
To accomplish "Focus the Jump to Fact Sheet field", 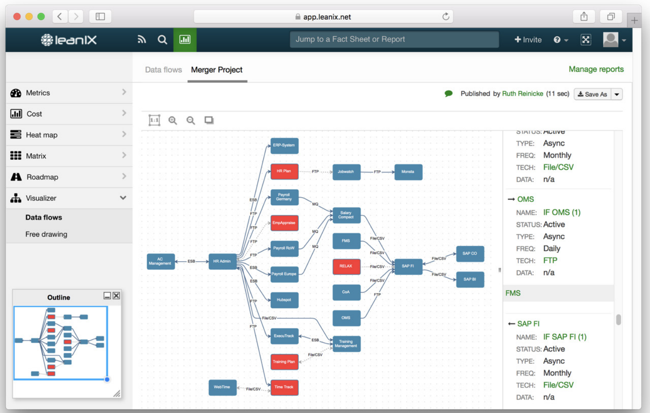I will [394, 39].
